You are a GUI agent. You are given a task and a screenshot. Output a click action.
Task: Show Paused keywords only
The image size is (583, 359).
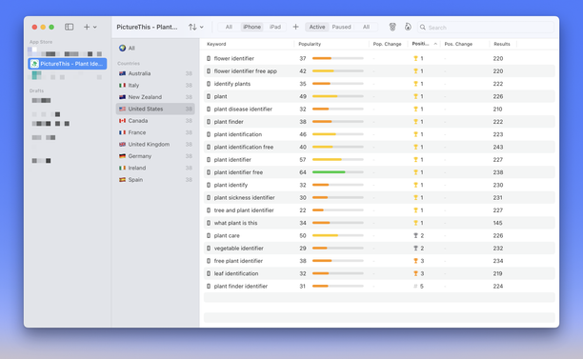coord(341,27)
